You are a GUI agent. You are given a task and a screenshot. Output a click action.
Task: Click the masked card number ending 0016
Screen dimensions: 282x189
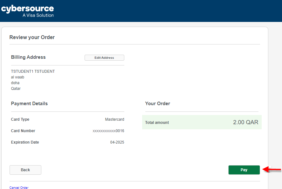point(108,131)
